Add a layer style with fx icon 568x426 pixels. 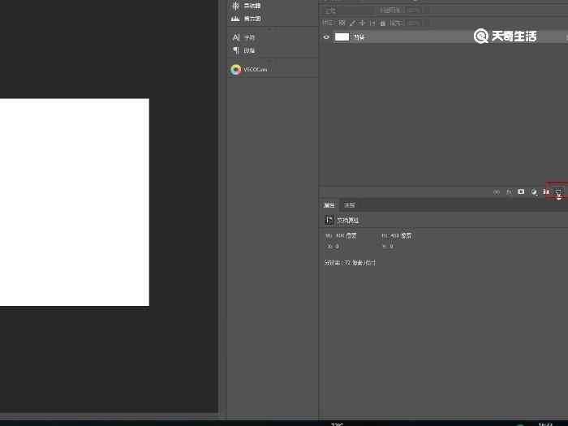[x=509, y=192]
